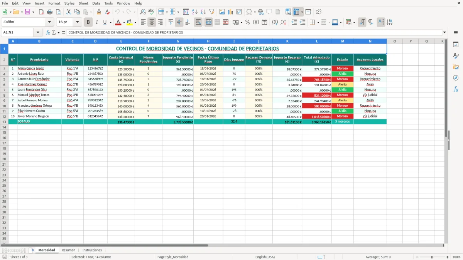Image resolution: width=463 pixels, height=260 pixels.
Task: Select Clone Formatting paintbrush icon
Action: pyautogui.click(x=99, y=12)
